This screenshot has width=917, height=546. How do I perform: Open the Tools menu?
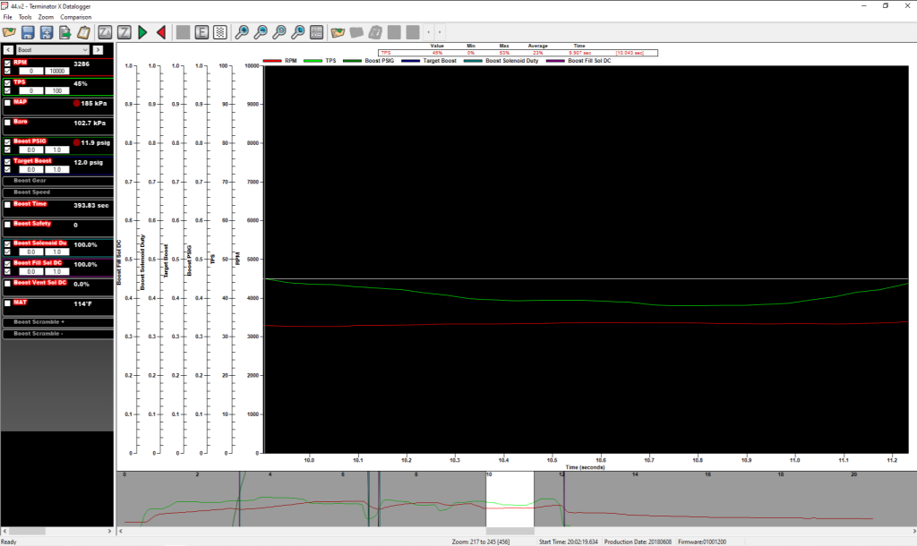point(24,17)
